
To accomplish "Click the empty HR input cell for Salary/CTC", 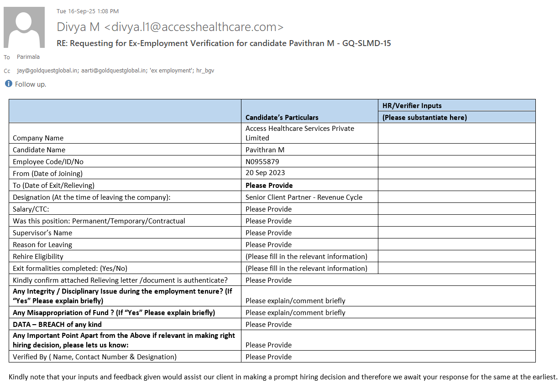I will tap(457, 209).
